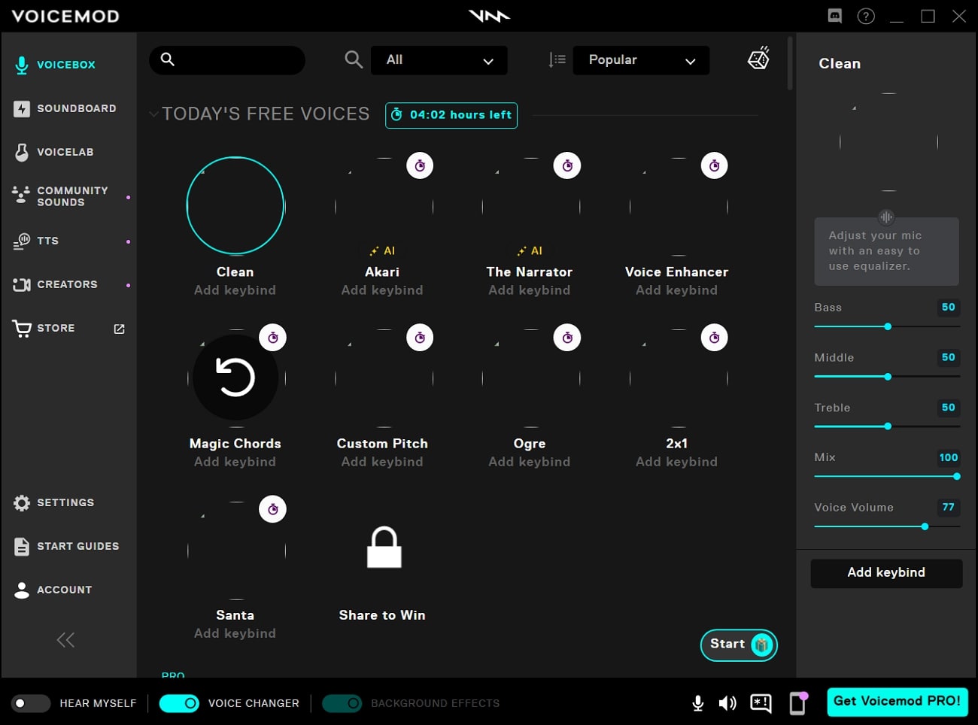
Task: Open the All category dropdown
Action: [439, 60]
